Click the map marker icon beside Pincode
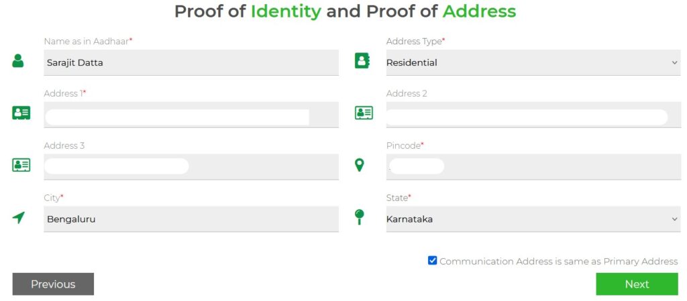The height and width of the screenshot is (301, 687). click(x=360, y=165)
